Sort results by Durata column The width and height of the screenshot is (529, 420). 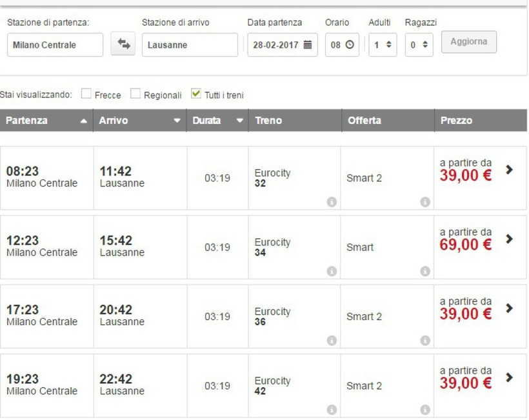[x=217, y=121]
